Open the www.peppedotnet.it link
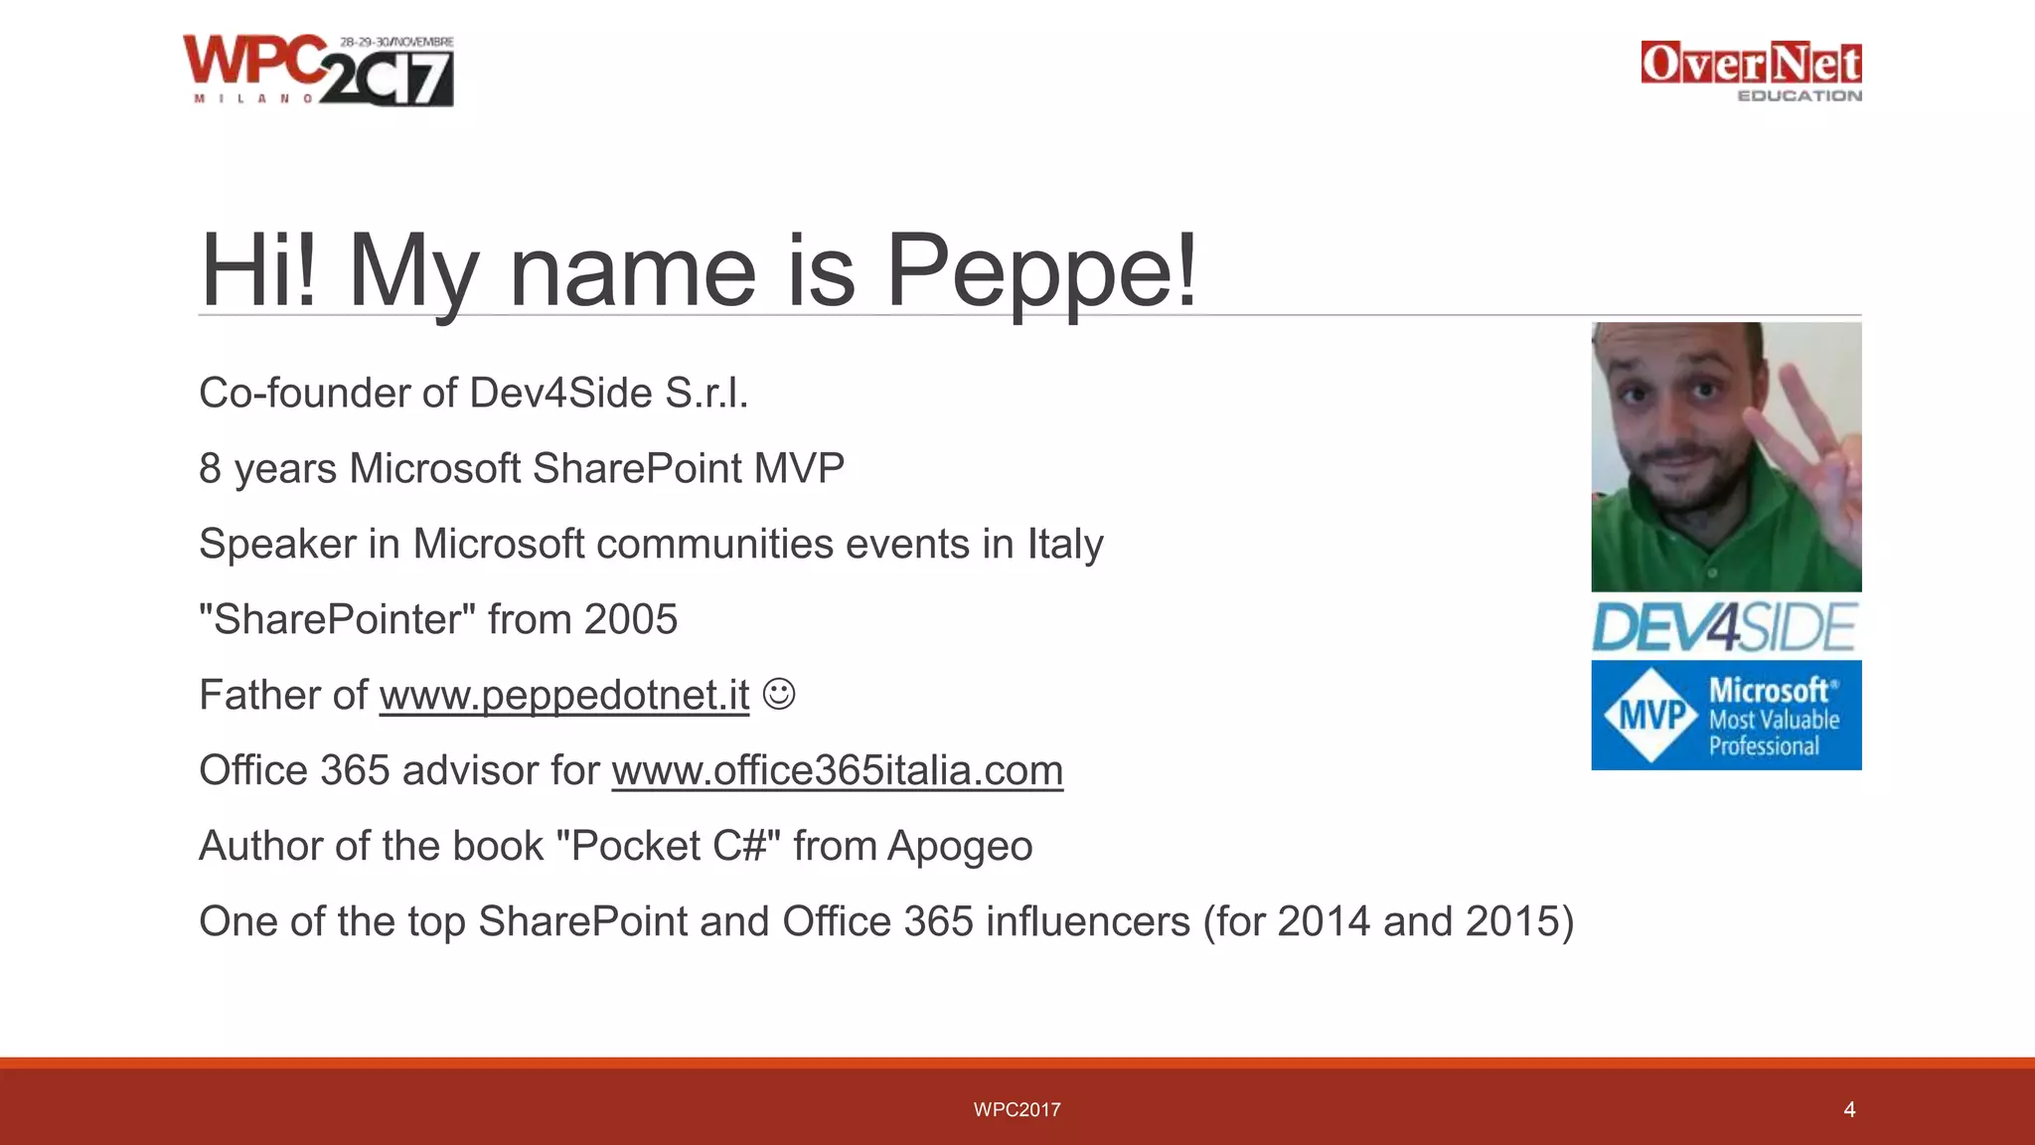The height and width of the screenshot is (1145, 2035). [563, 695]
